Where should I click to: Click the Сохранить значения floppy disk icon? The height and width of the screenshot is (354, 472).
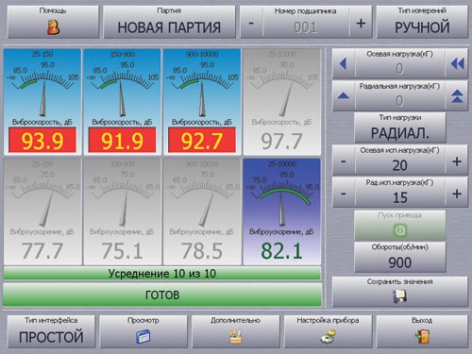(x=399, y=296)
